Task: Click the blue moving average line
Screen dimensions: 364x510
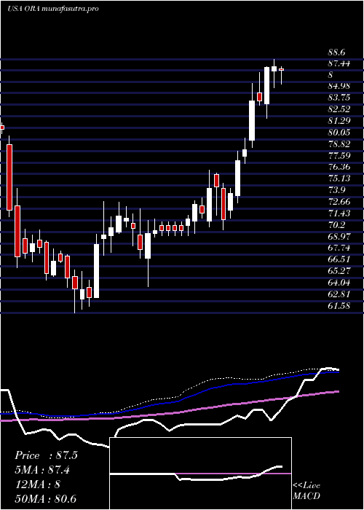Action: pos(169,401)
